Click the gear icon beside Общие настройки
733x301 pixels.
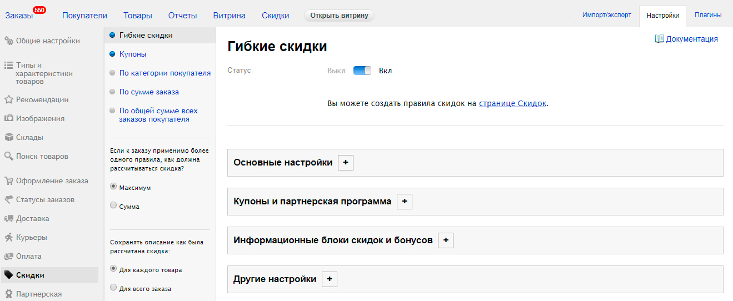tap(9, 41)
